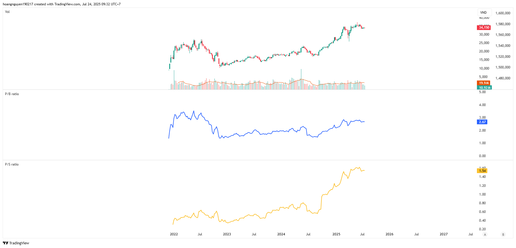
Task: Click the blue 2.67 P/B value label
Action: (482, 122)
